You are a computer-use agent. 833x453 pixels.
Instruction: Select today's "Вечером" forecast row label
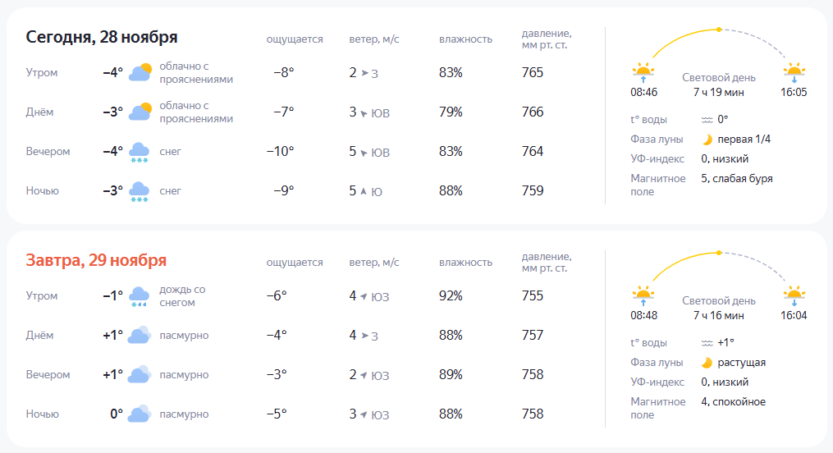[48, 152]
